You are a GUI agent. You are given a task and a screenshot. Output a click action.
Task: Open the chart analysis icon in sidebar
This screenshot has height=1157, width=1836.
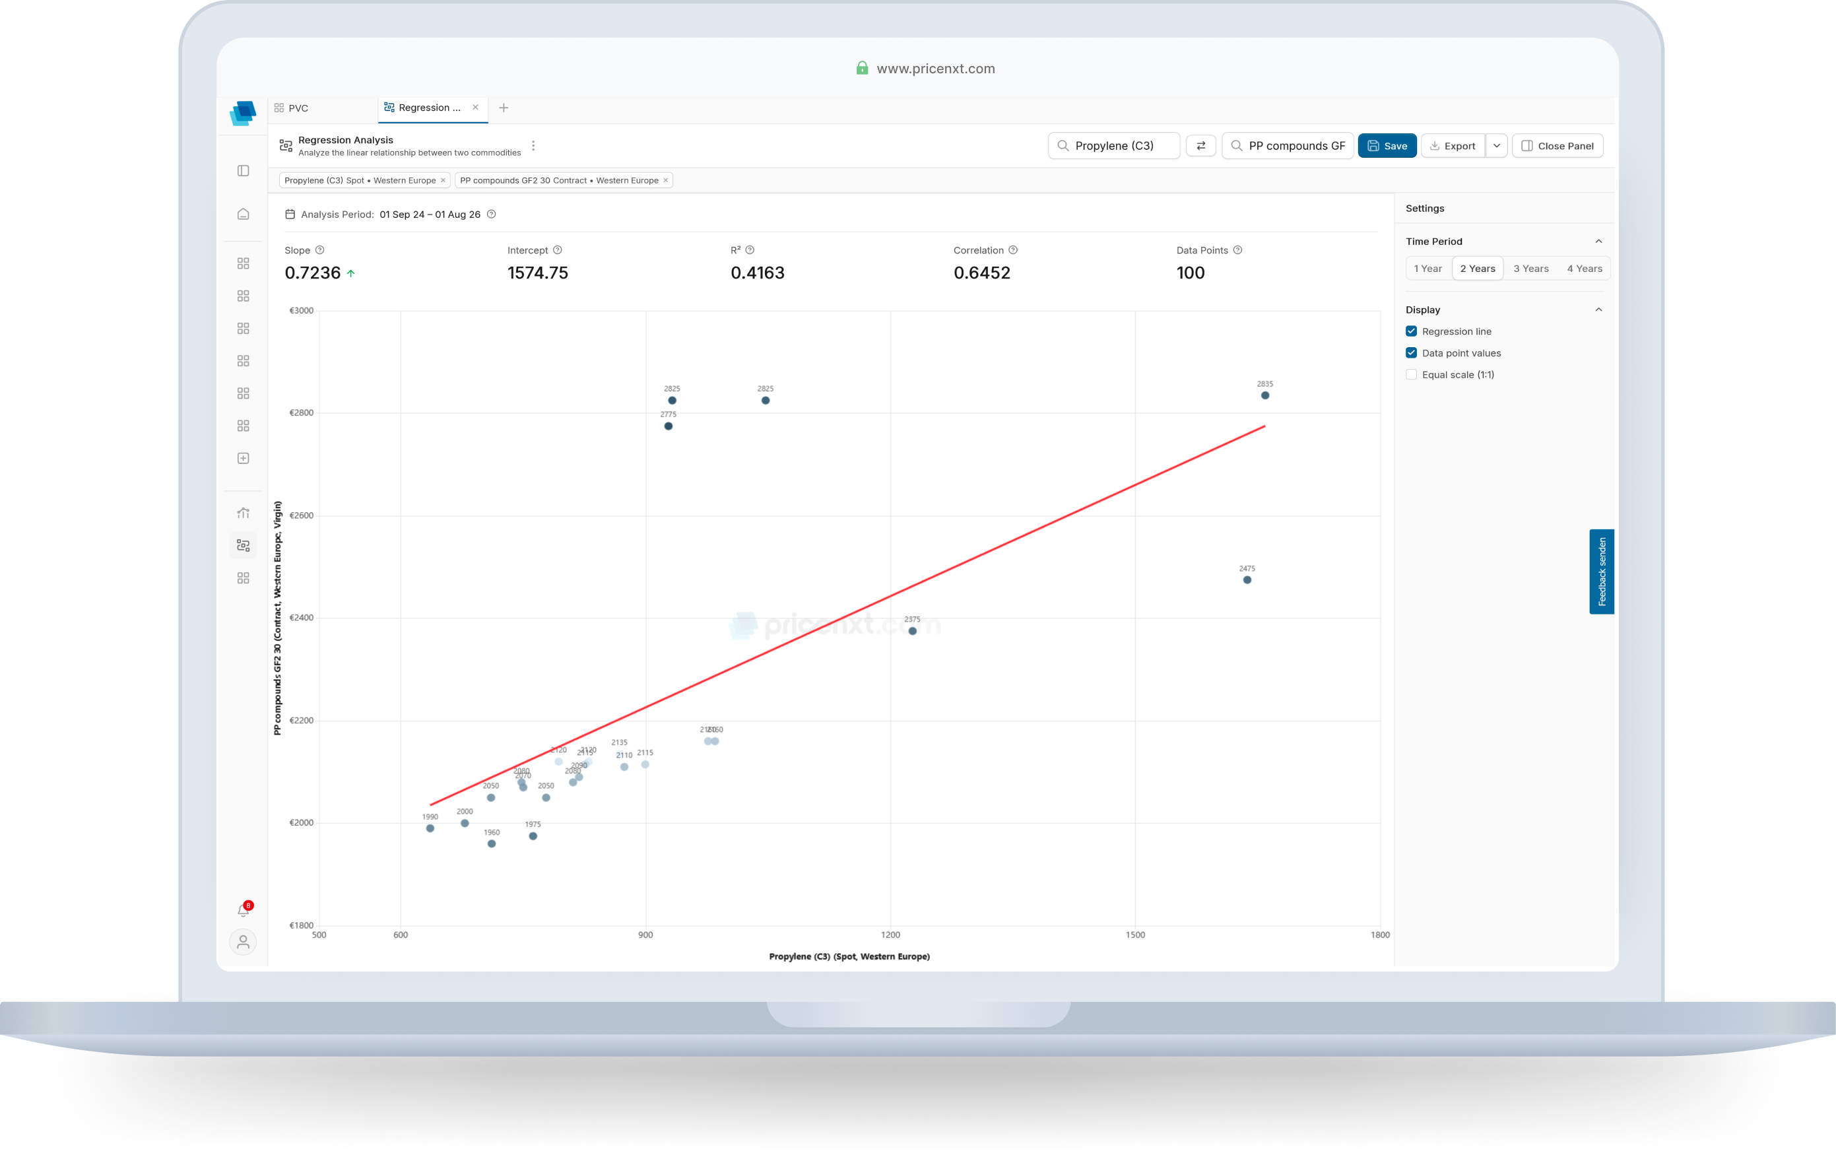[x=244, y=513]
